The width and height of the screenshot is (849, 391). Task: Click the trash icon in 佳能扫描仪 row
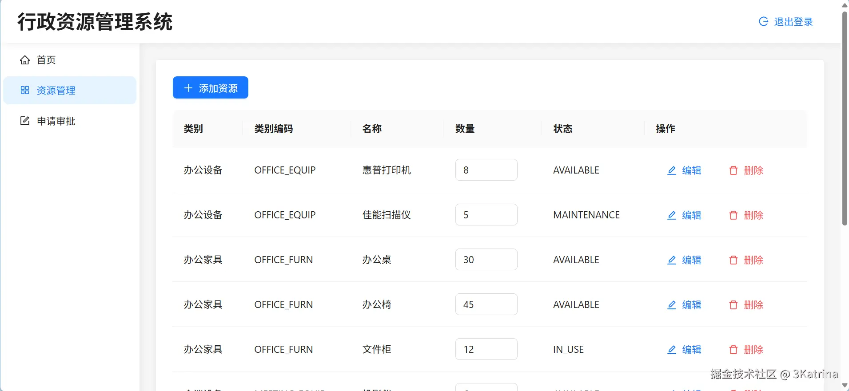pyautogui.click(x=733, y=215)
